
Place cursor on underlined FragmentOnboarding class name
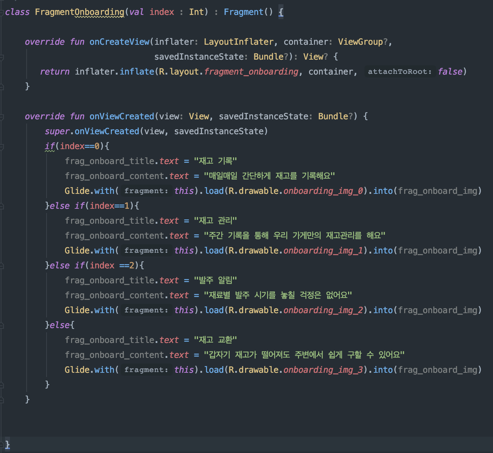80,12
